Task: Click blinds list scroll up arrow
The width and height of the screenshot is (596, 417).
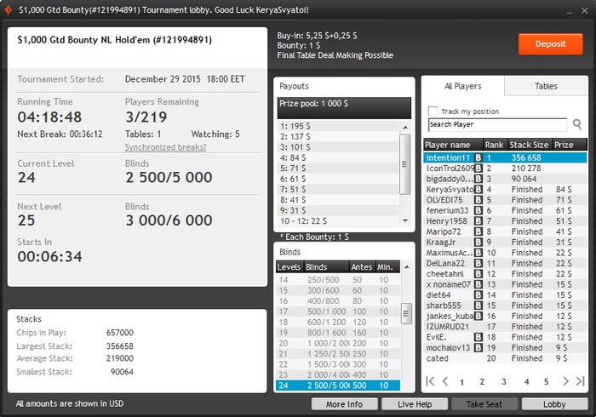Action: pos(407,267)
